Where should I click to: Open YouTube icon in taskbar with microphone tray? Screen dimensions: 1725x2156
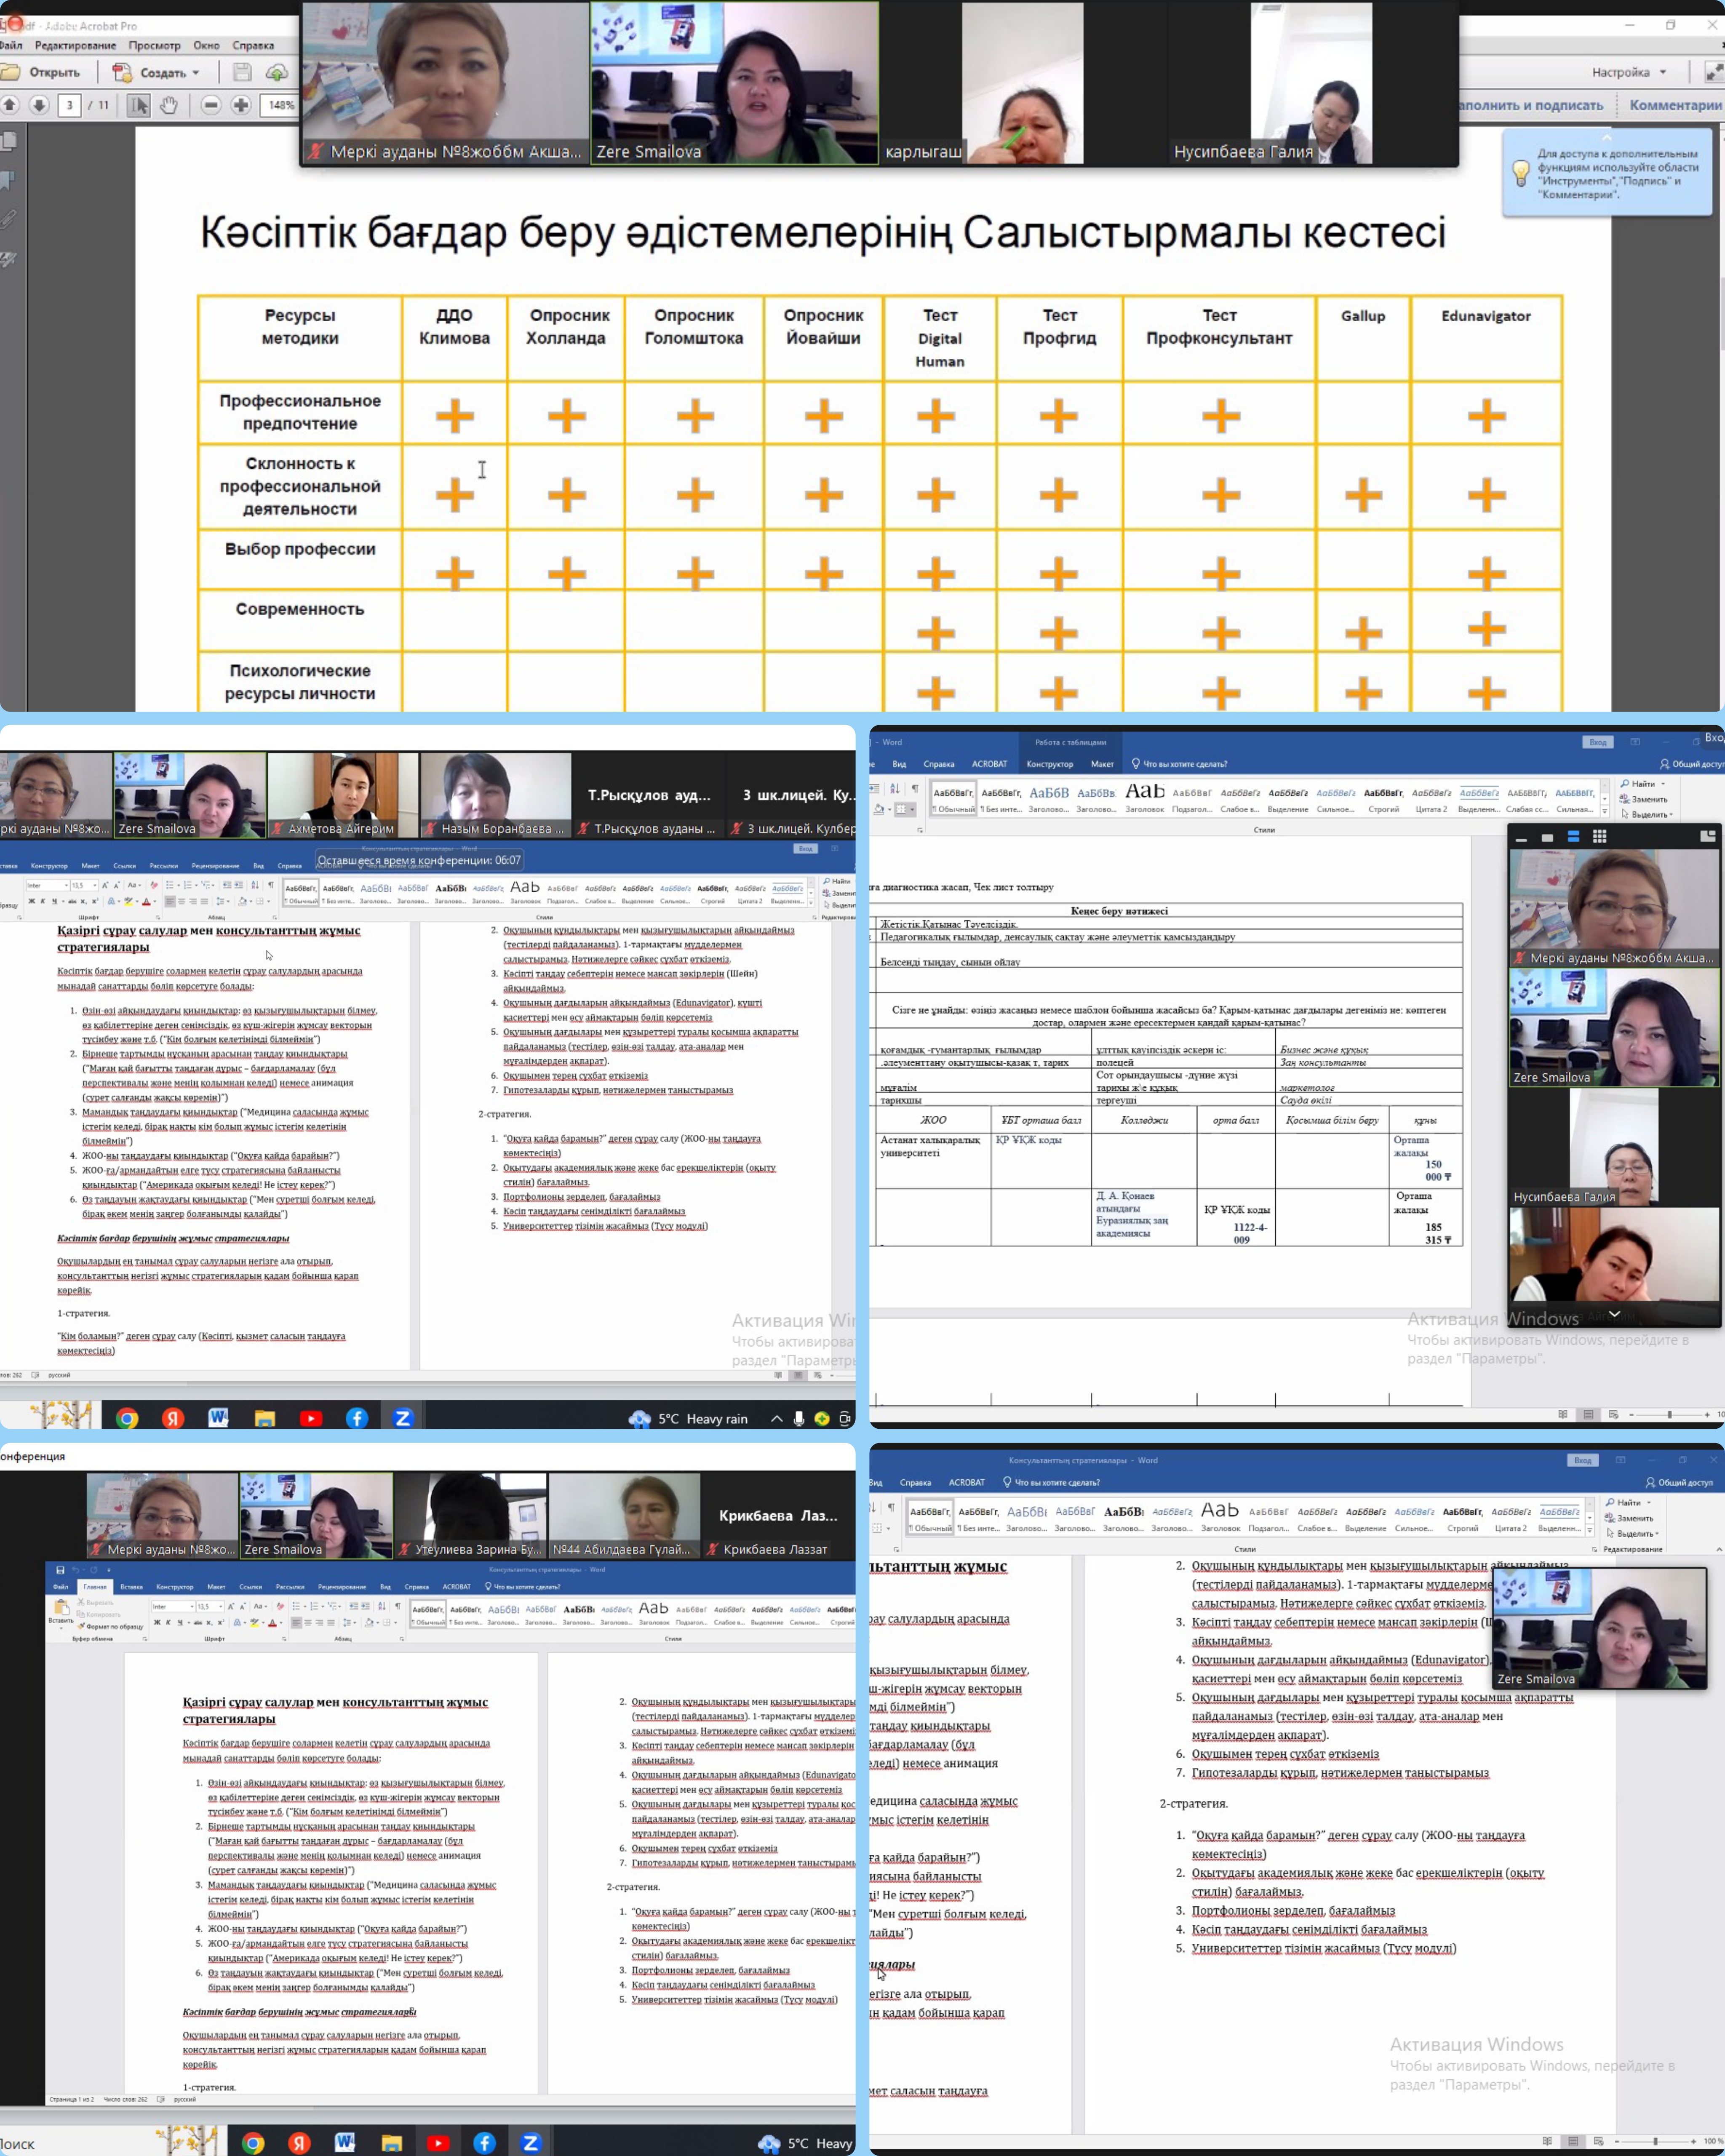[x=311, y=1418]
